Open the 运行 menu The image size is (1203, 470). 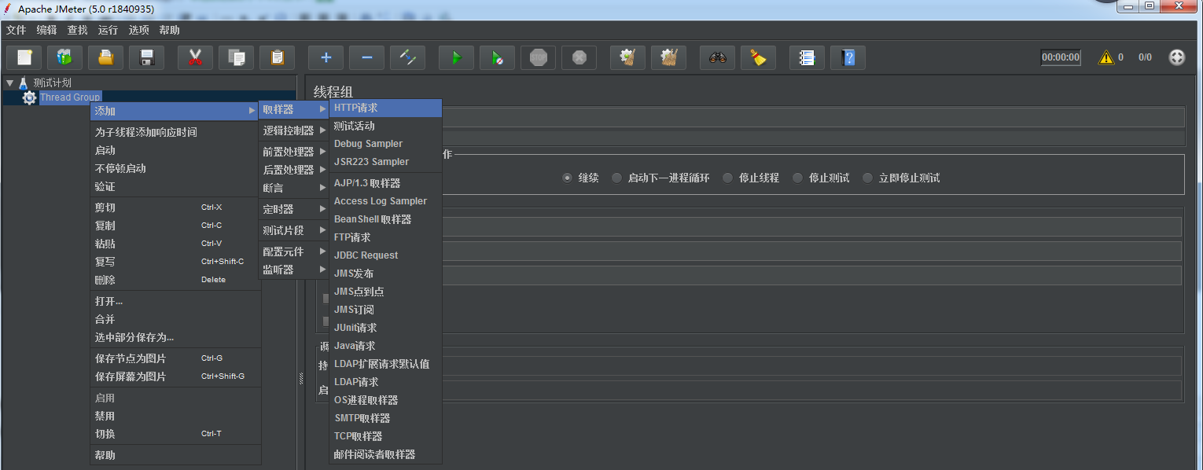click(108, 30)
